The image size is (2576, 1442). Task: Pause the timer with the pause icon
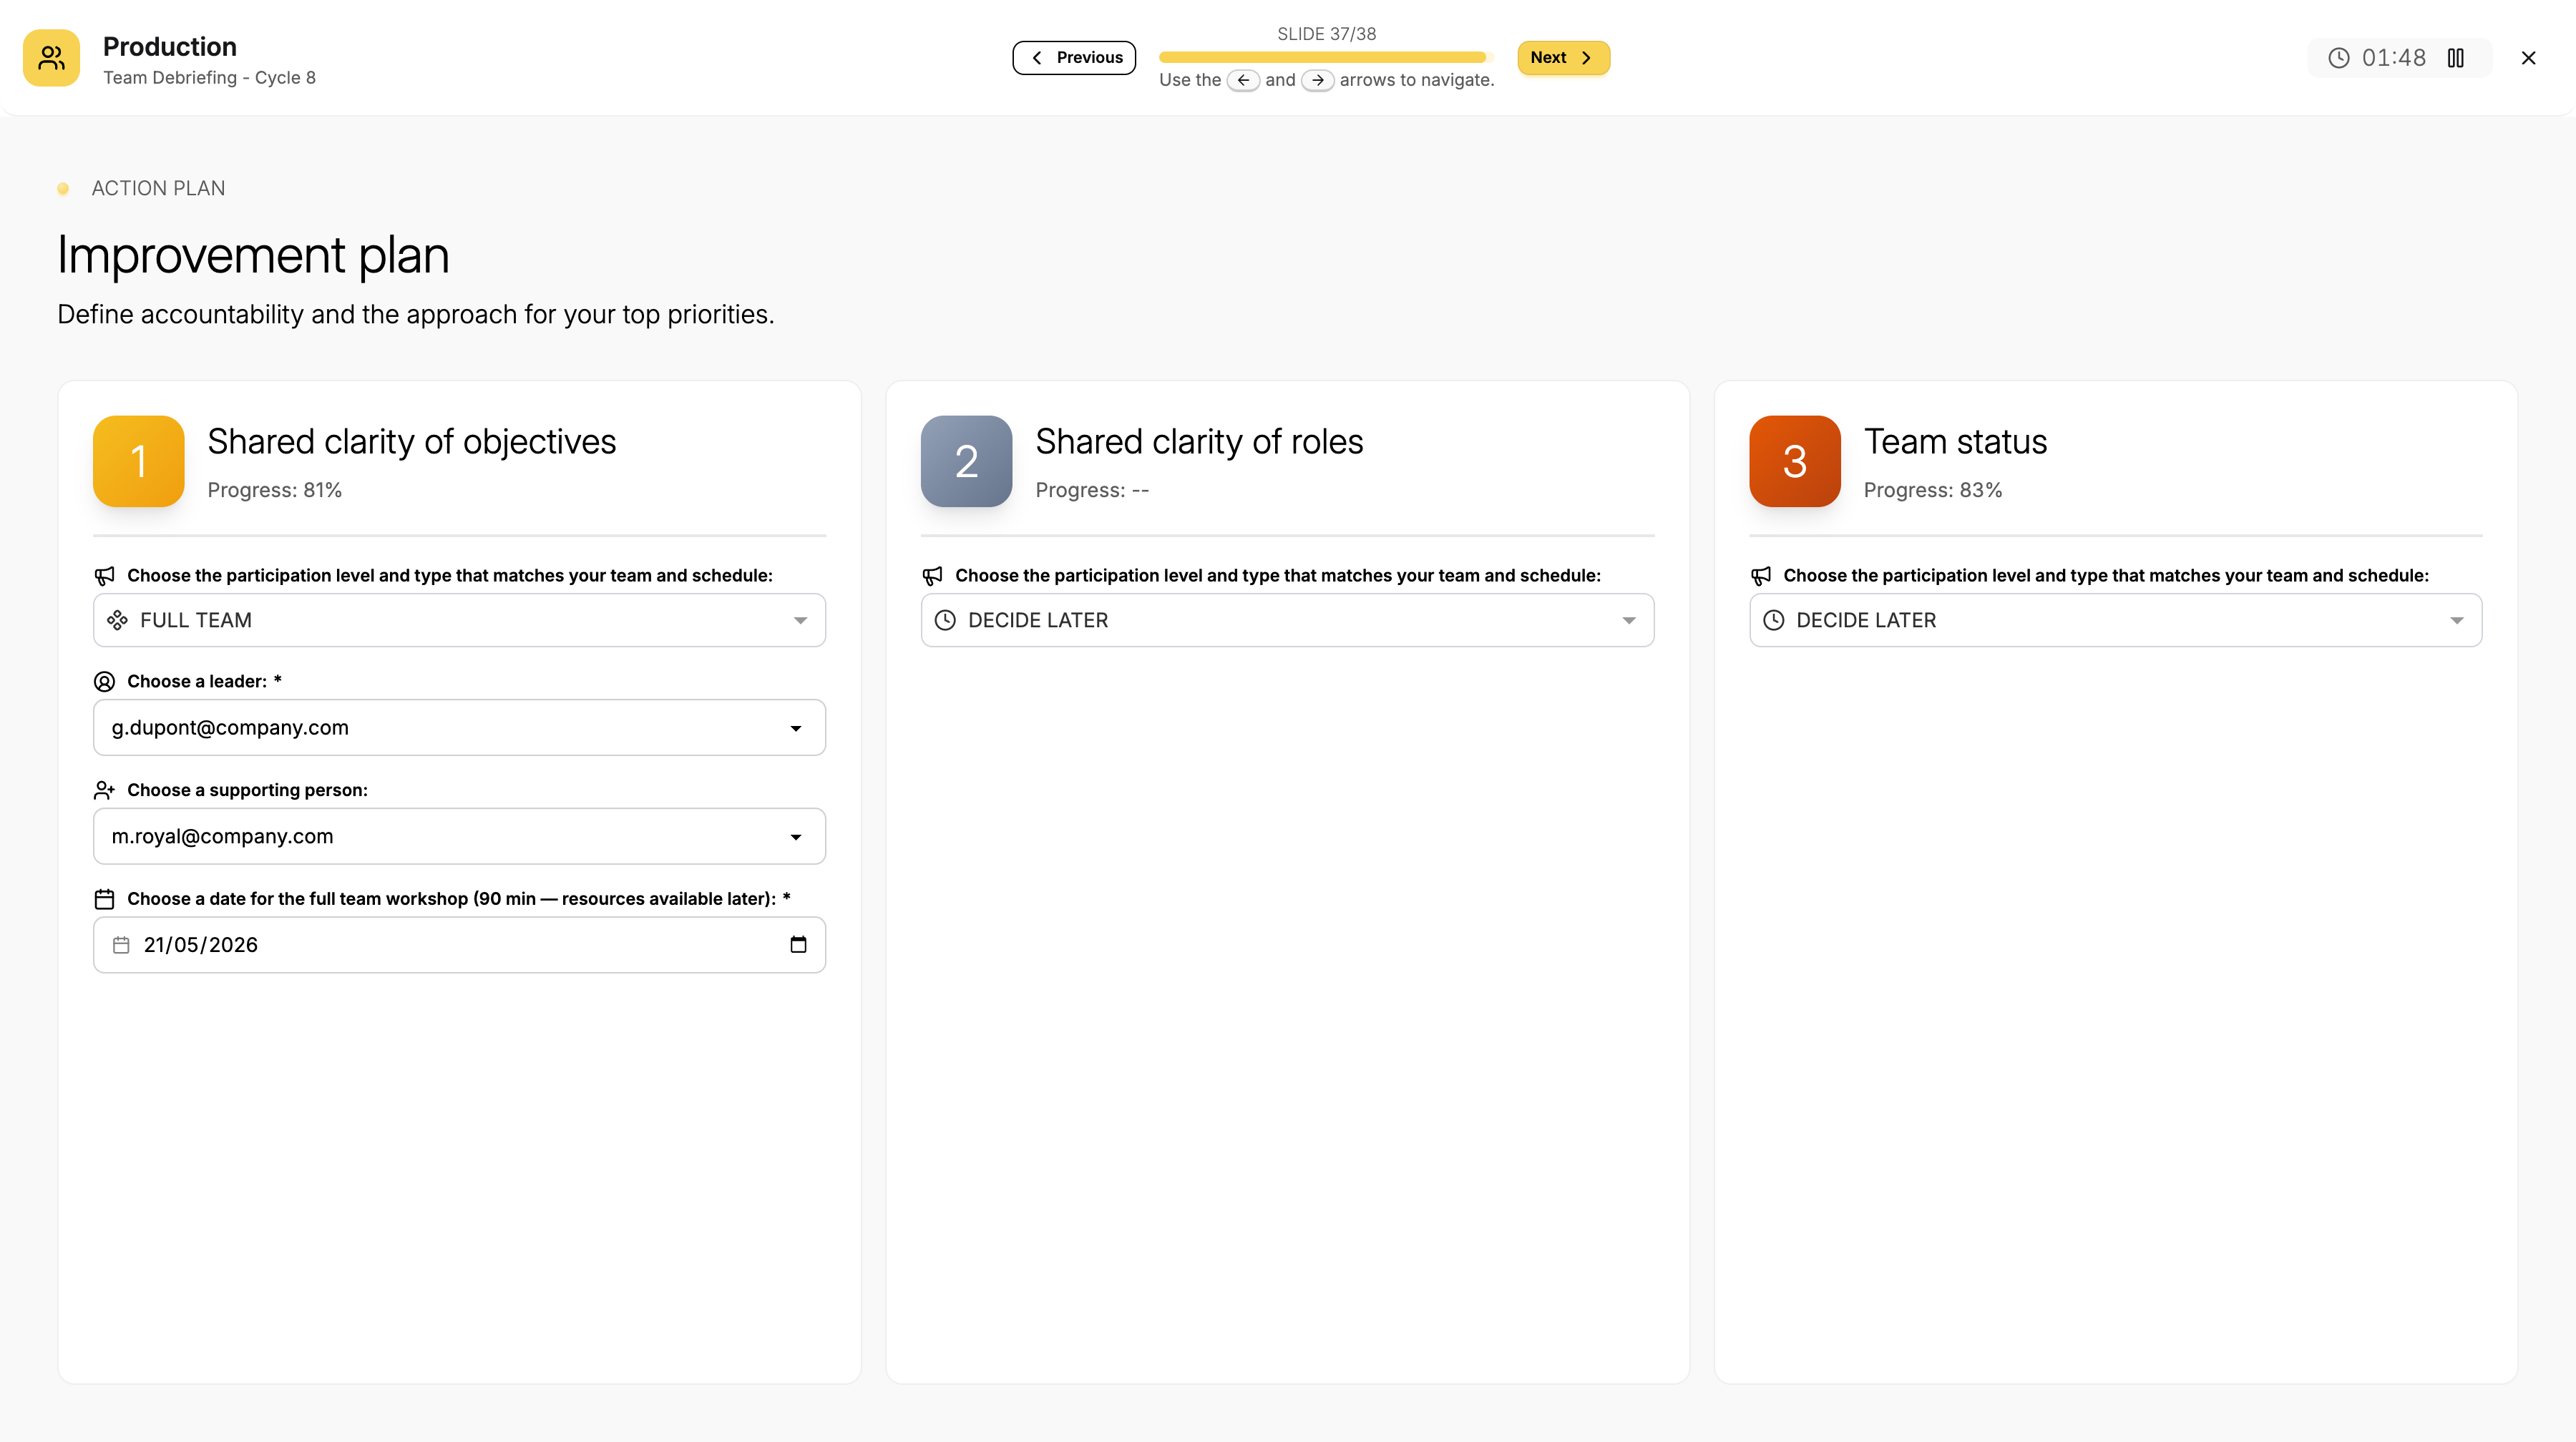point(2455,58)
